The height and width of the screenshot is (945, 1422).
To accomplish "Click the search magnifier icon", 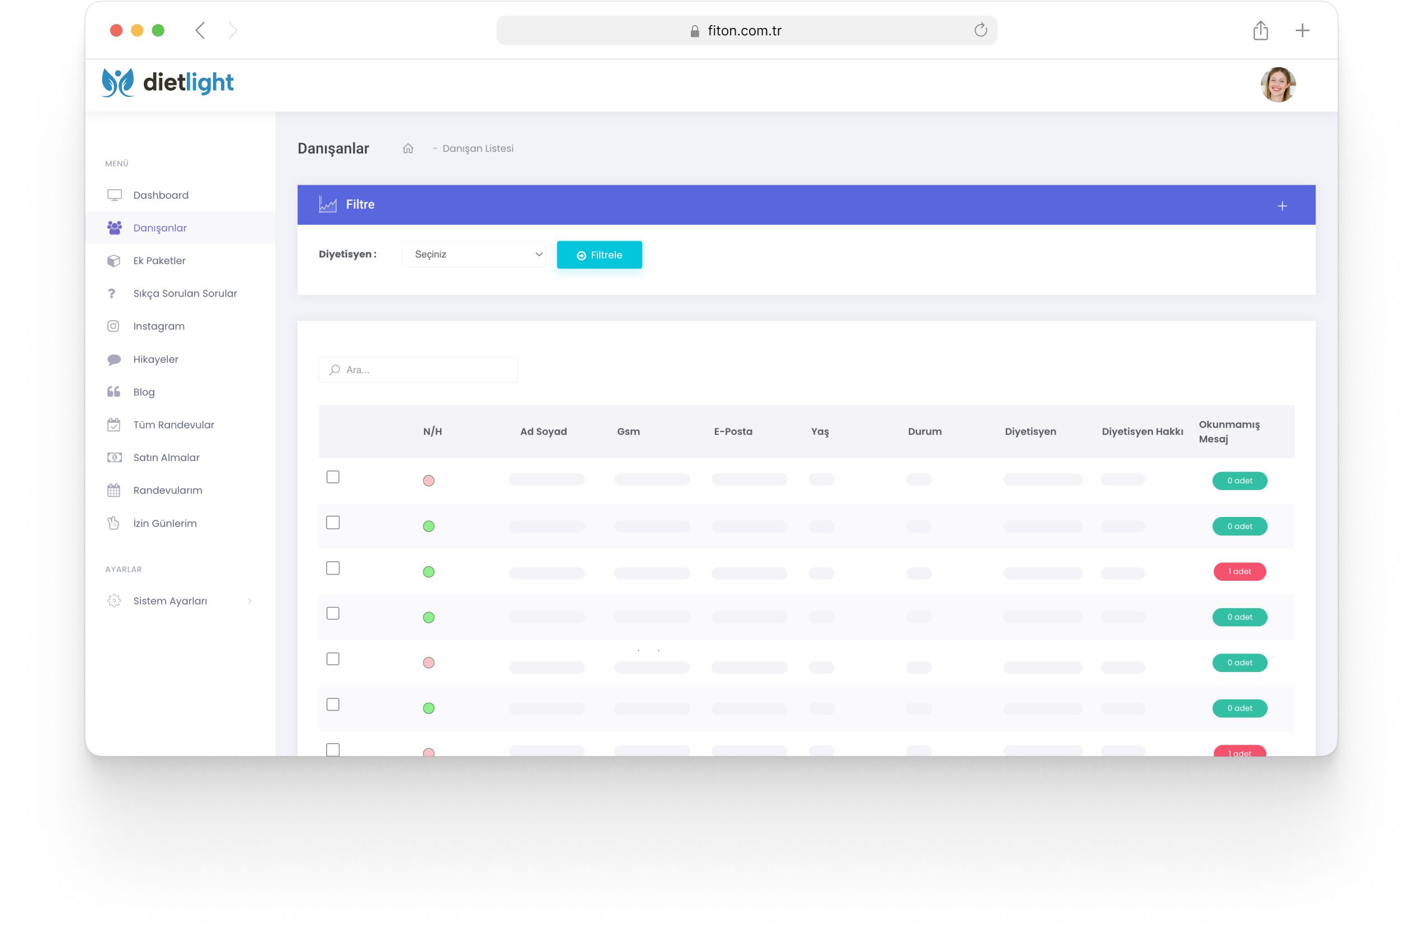I will click(x=335, y=369).
